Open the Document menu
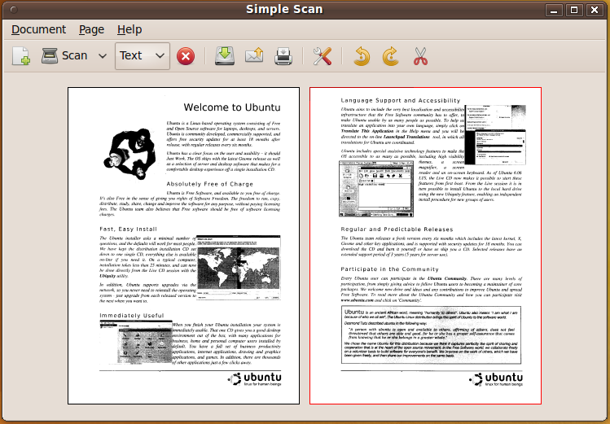Screen dimensions: 610x424 pyautogui.click(x=38, y=29)
